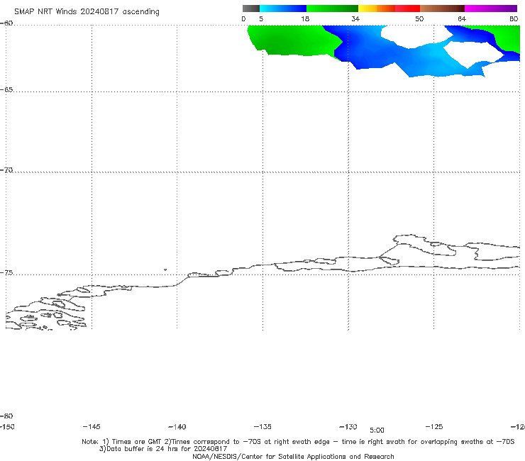
Task: Click the latitude label '-75'
Action: point(6,273)
